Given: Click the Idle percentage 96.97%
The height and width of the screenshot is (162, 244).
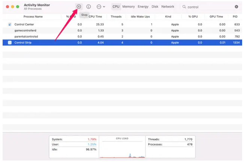Looking at the screenshot, I should [91, 149].
